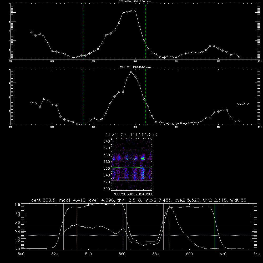Screen dimensions: 263x263
Task: Click the right green dashed line in the dawn plot
Action: pos(145,31)
